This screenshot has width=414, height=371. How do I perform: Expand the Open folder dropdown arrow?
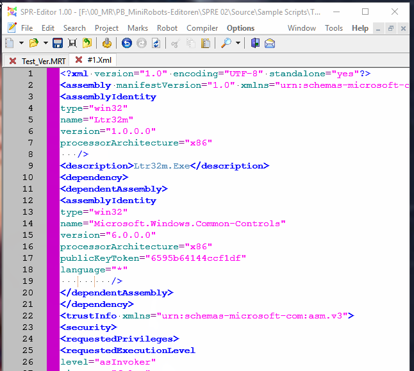coord(46,43)
